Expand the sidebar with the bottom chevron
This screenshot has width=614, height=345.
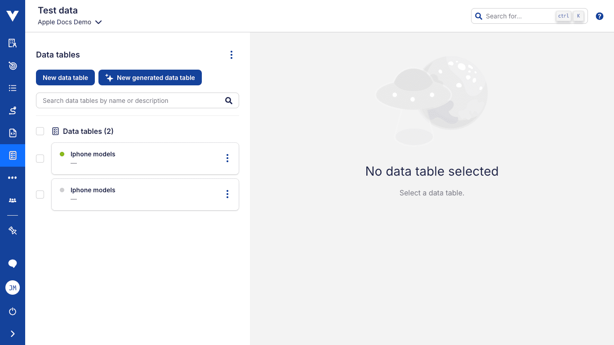pos(12,333)
